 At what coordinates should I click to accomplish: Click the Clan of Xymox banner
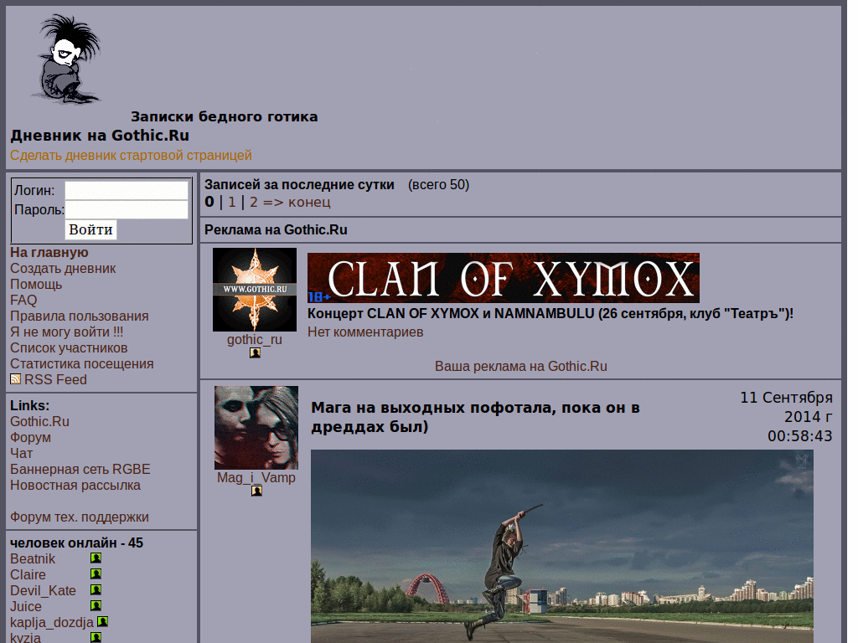coord(504,278)
